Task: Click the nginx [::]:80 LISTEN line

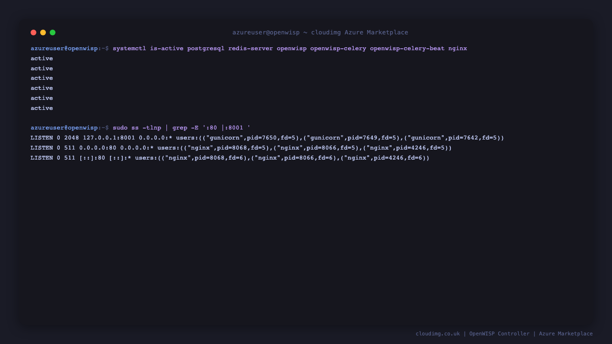Action: pyautogui.click(x=230, y=158)
